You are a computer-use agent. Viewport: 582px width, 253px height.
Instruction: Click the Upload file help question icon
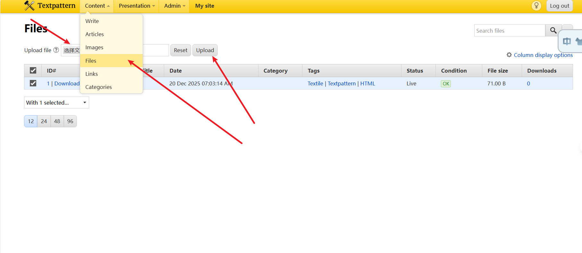56,50
